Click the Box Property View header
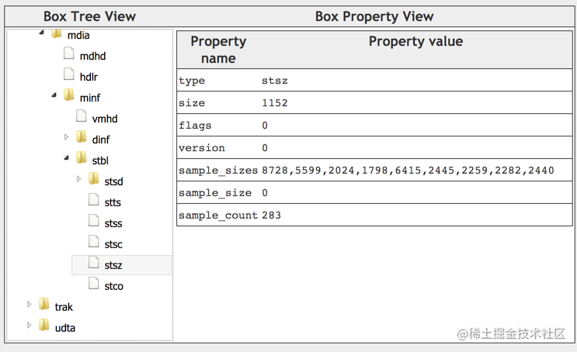 374,16
